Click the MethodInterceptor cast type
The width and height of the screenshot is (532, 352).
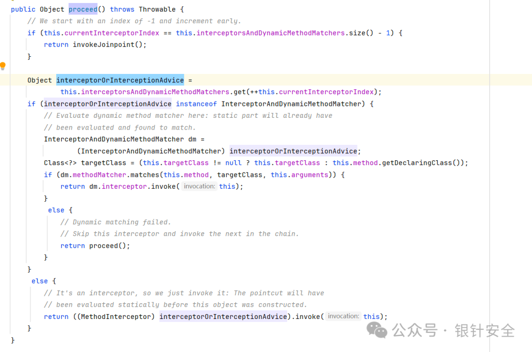[x=118, y=317]
